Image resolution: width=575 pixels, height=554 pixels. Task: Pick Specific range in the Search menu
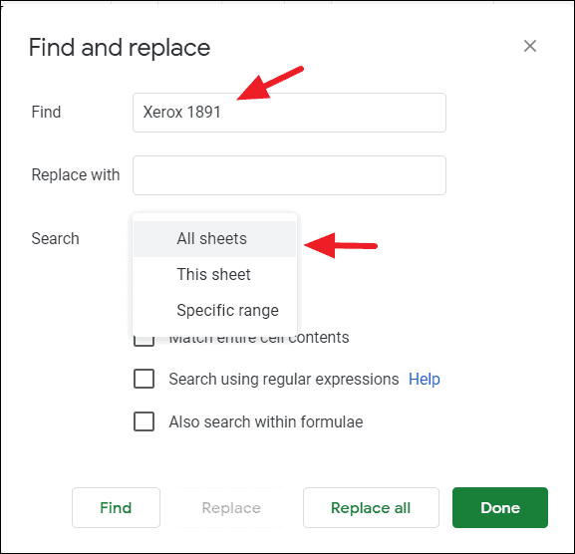[214, 310]
